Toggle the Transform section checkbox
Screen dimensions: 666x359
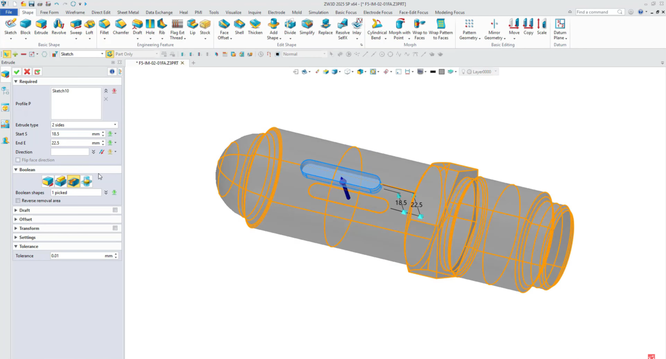[115, 228]
